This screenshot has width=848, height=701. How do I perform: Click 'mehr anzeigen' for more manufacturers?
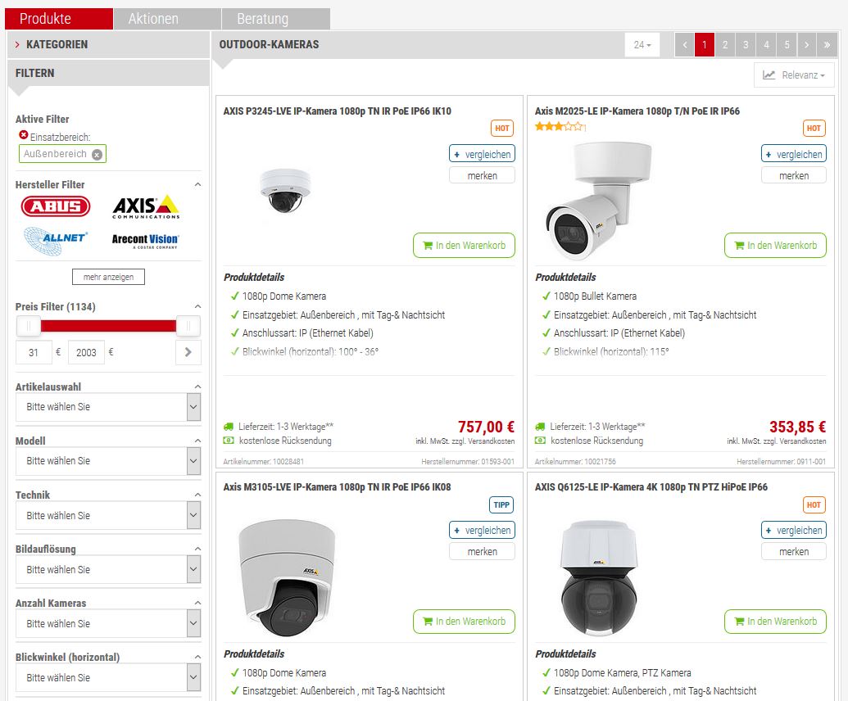(x=108, y=277)
